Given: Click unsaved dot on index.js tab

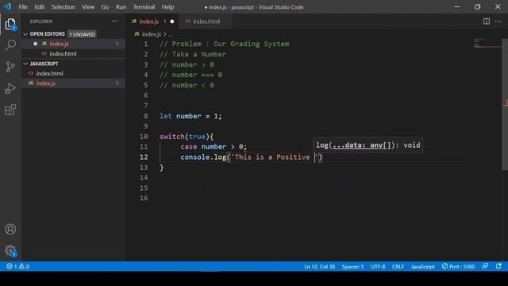Looking at the screenshot, I should 172,21.
